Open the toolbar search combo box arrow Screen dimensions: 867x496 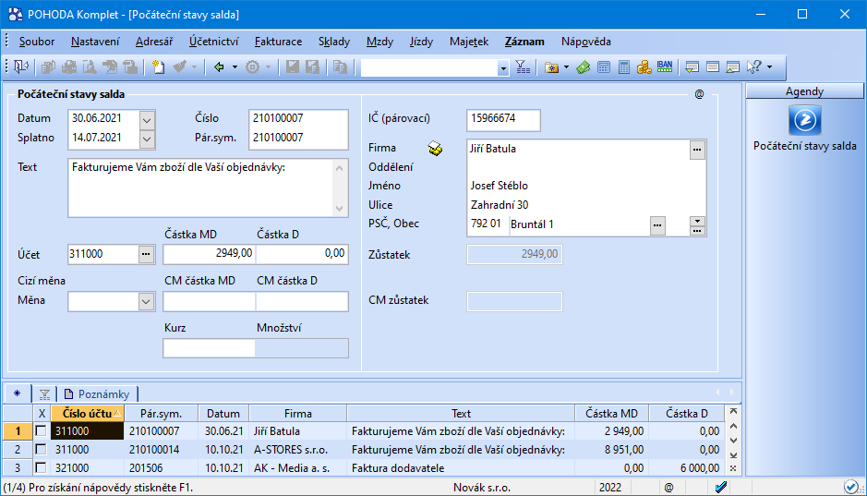click(x=502, y=68)
